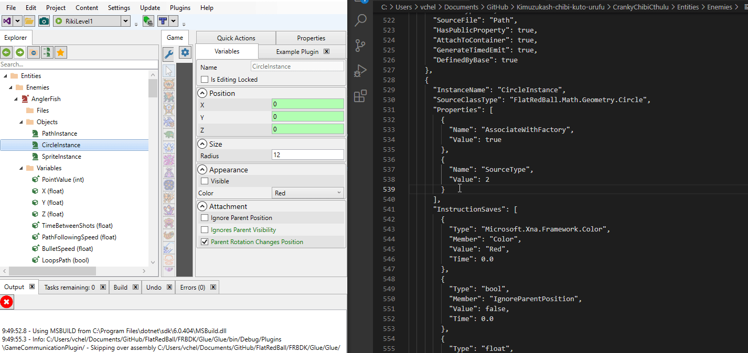This screenshot has height=353, width=748.
Task: Toggle the Visible checkbox under Appearance
Action: [x=205, y=181]
